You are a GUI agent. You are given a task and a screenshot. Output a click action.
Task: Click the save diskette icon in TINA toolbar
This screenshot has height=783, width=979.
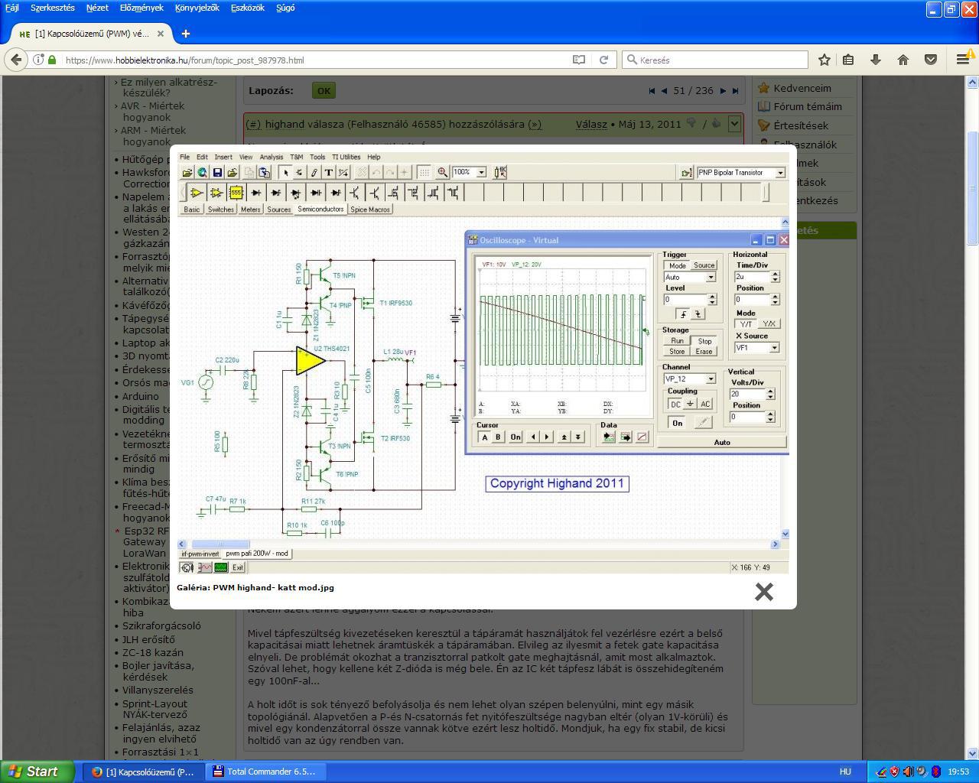pyautogui.click(x=217, y=173)
